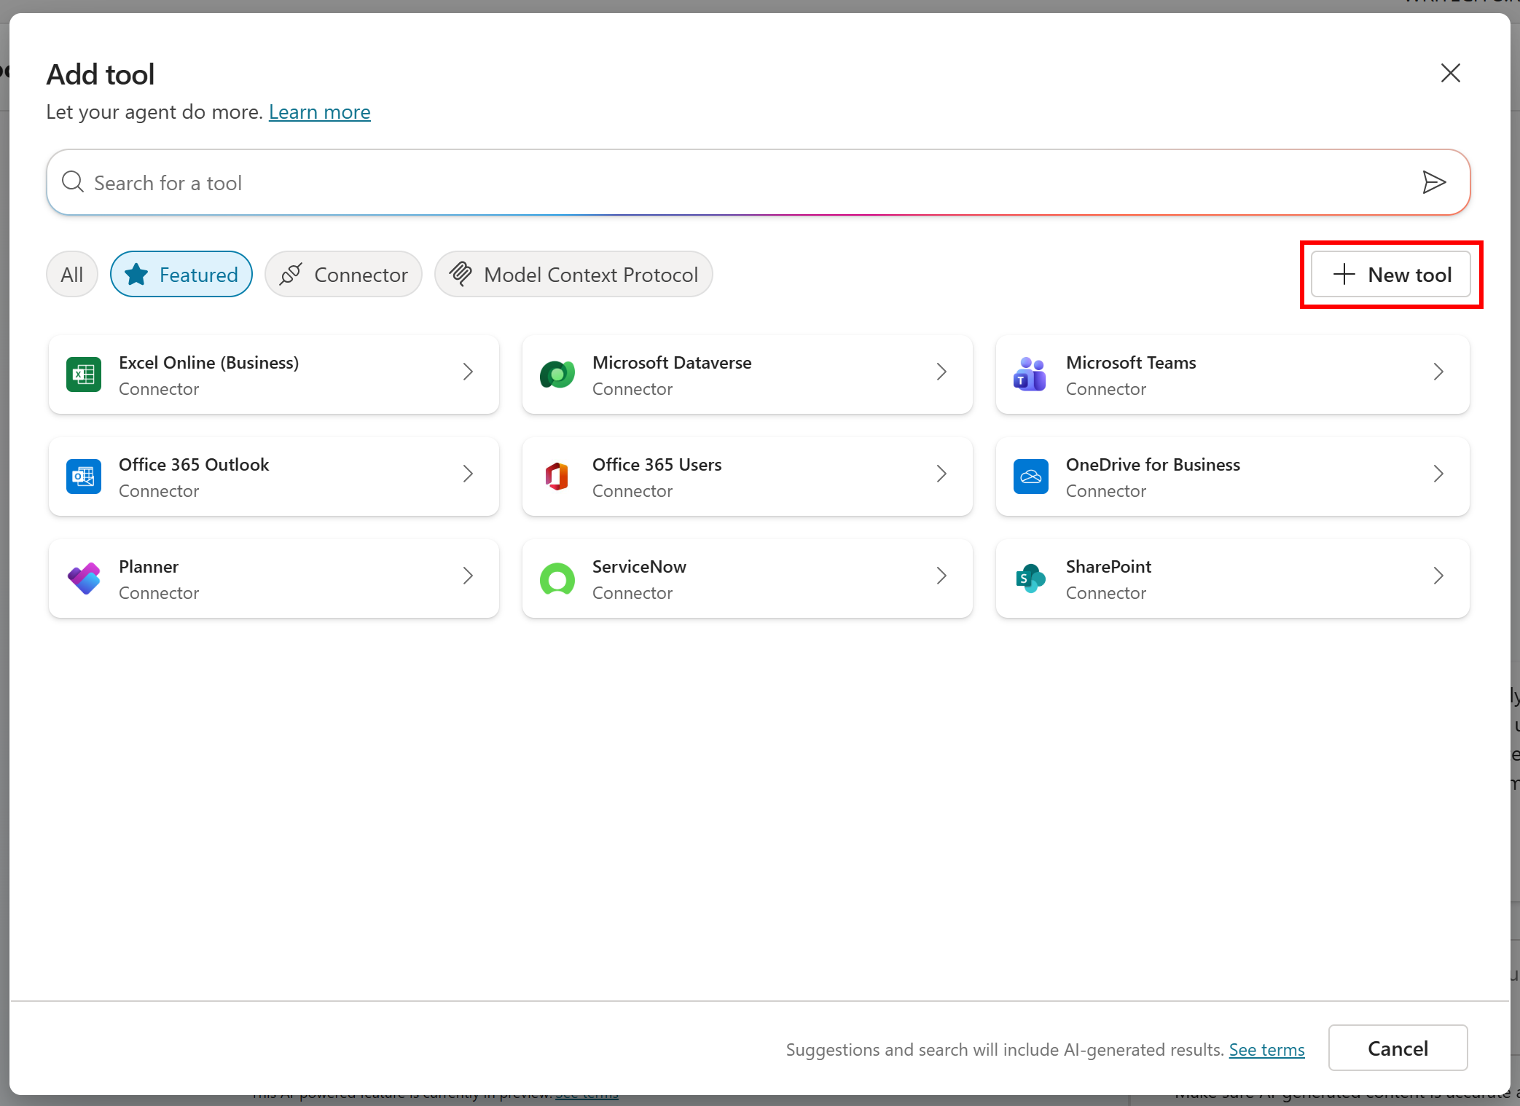The image size is (1520, 1106).
Task: Filter by Model Context Protocol
Action: [x=573, y=275]
